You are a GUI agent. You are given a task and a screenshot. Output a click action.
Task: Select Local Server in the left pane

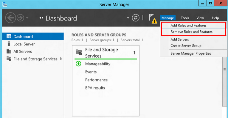click(x=33, y=44)
